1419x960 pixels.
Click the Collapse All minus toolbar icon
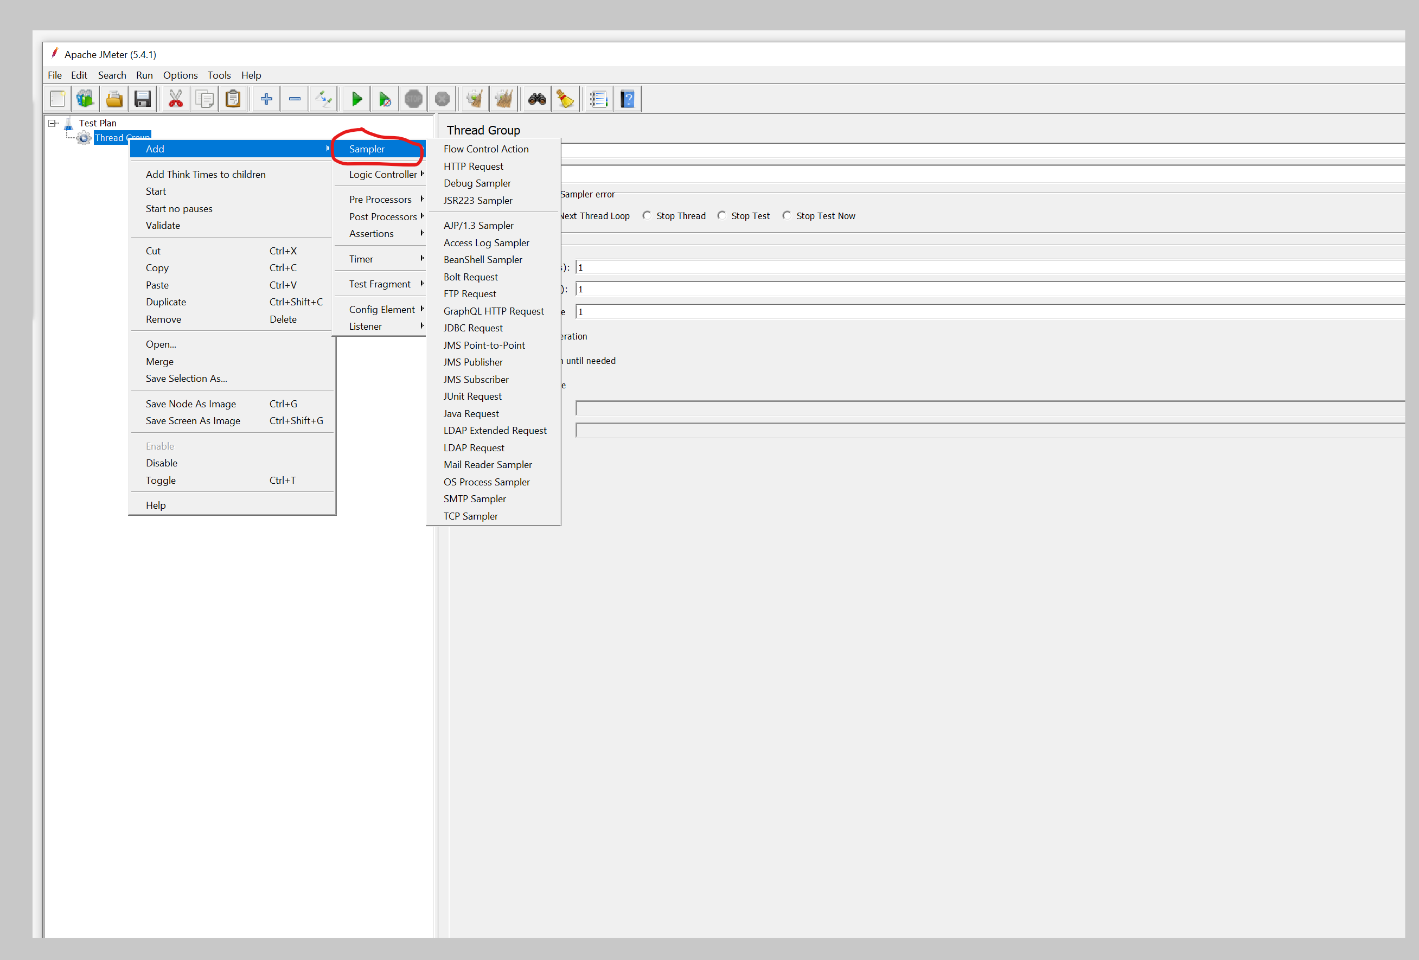tap(295, 99)
